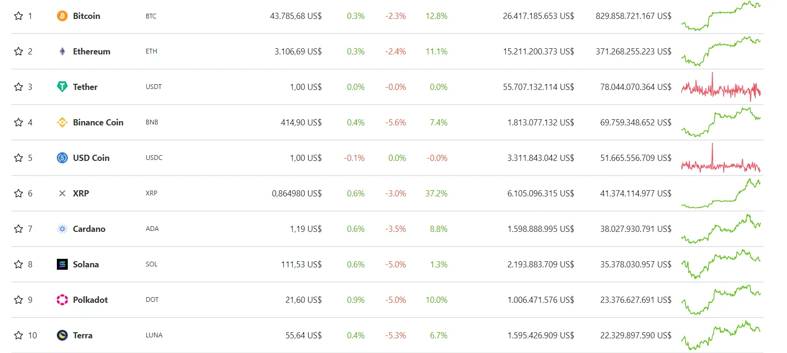View USD Coin red sparkline chart

click(x=721, y=158)
